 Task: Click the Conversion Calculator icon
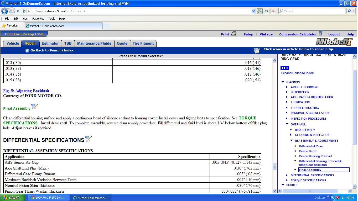320,33
